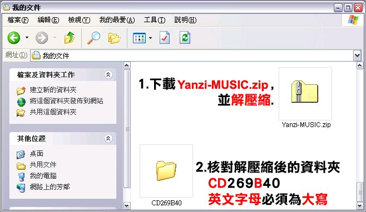366x212 pixels.
Task: Go to 桌面 location
Action: pos(36,154)
